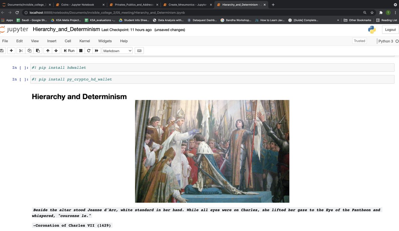
Task: Open the Insert menu
Action: tap(52, 41)
